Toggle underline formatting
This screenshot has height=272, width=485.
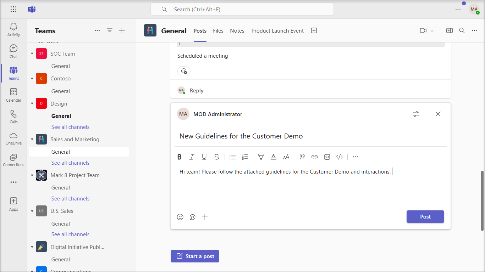click(x=204, y=157)
